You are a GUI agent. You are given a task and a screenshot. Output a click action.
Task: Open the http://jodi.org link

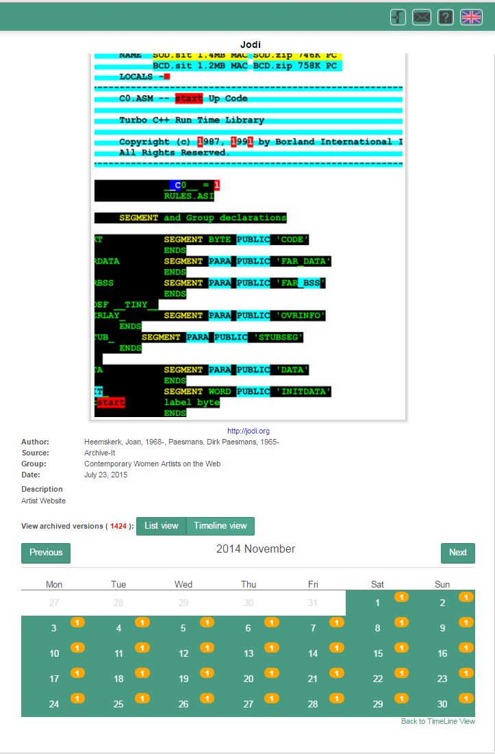tap(249, 431)
